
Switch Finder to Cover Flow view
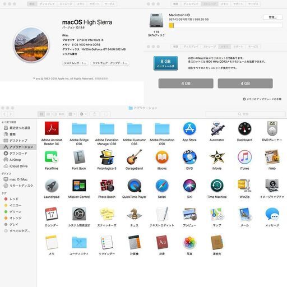62,114
